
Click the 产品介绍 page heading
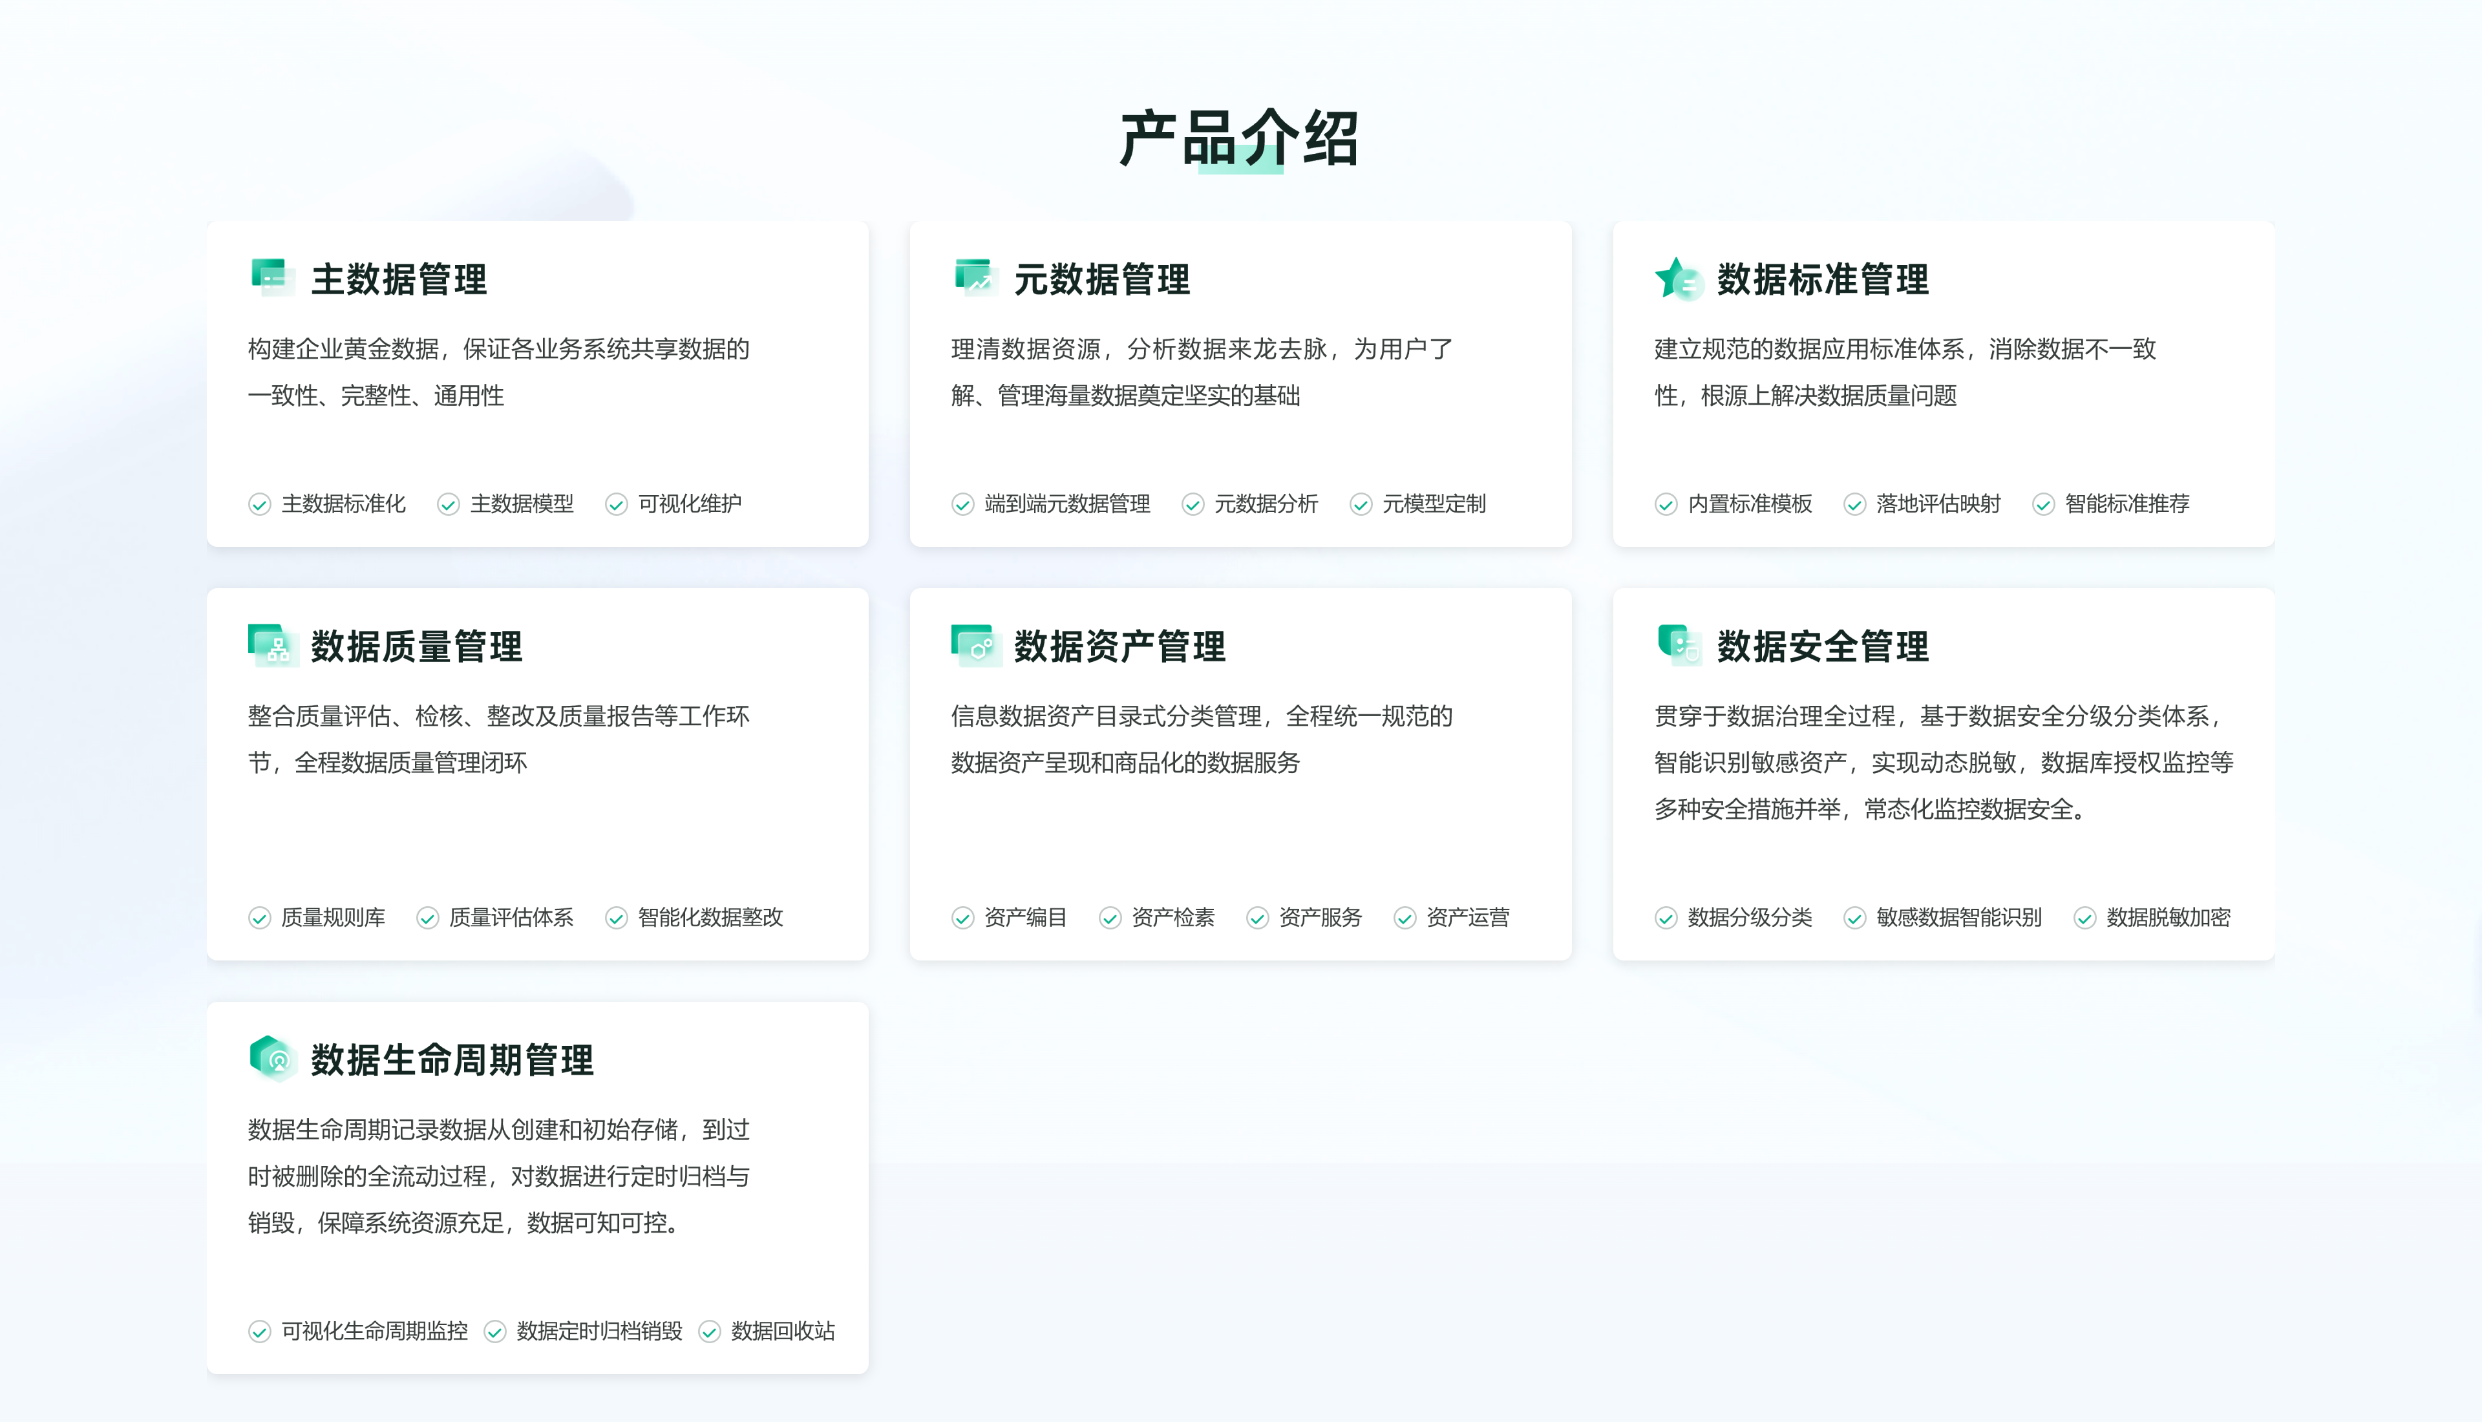(1239, 139)
